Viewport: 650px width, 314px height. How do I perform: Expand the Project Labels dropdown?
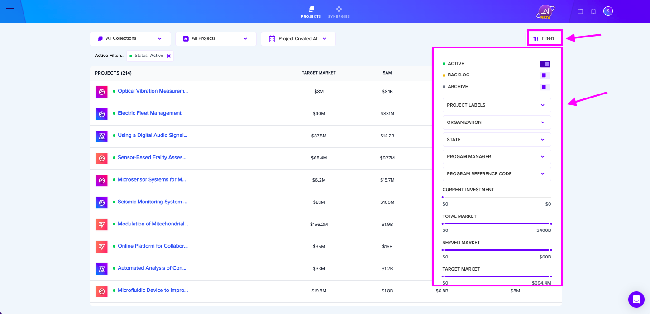pos(497,105)
